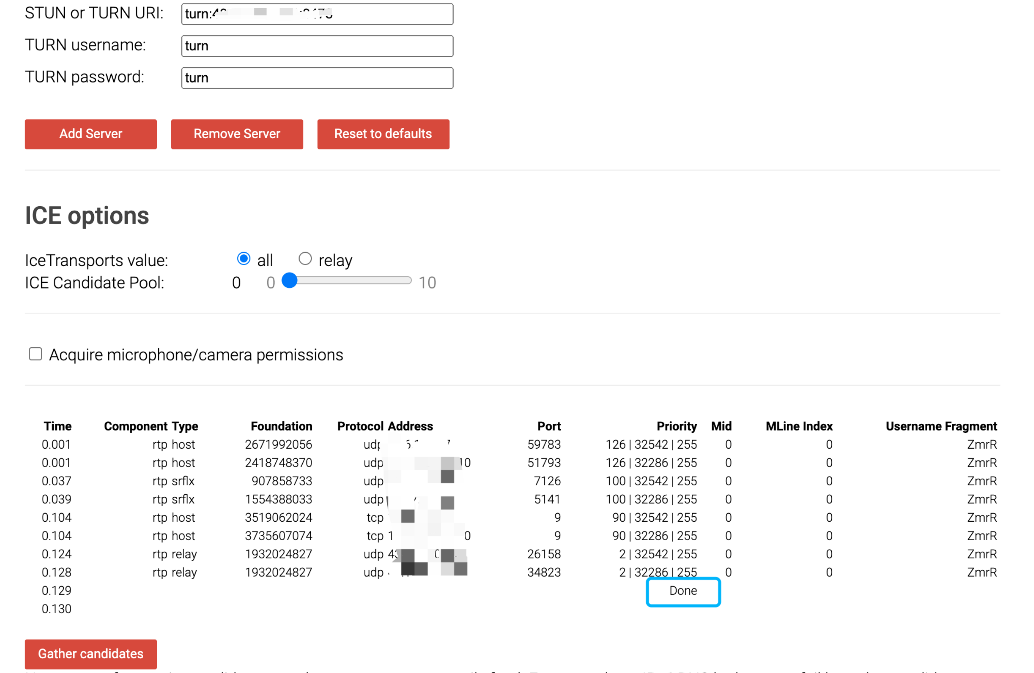1034x673 pixels.
Task: Click the Time column header
Action: tap(57, 426)
